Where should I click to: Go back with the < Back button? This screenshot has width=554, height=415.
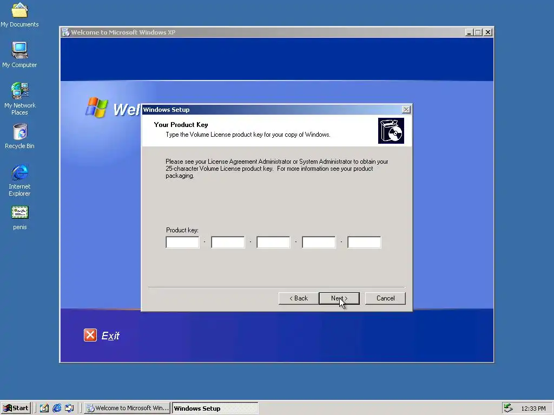point(299,298)
